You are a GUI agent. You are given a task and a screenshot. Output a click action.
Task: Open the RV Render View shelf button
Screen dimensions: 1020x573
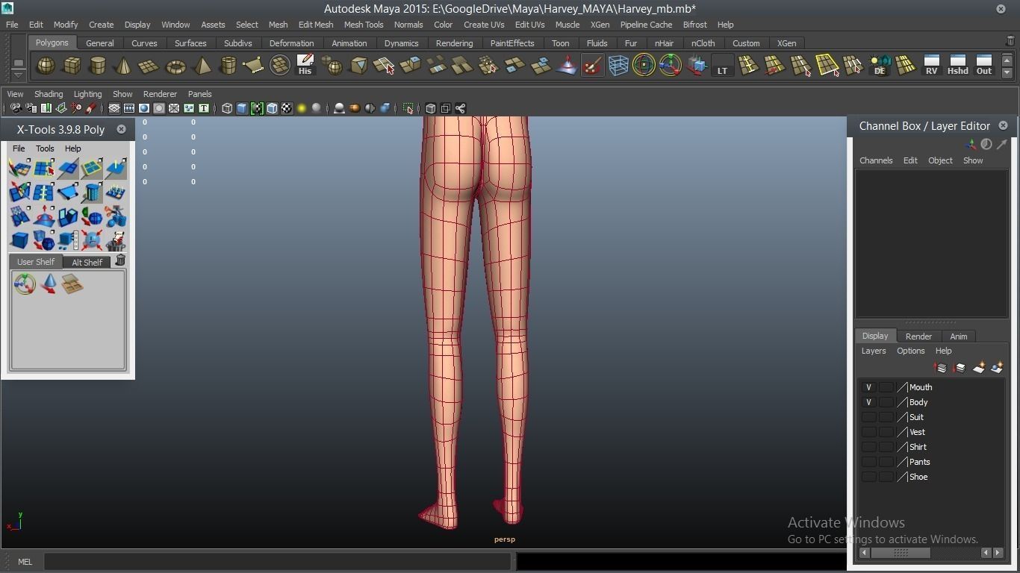(931, 66)
